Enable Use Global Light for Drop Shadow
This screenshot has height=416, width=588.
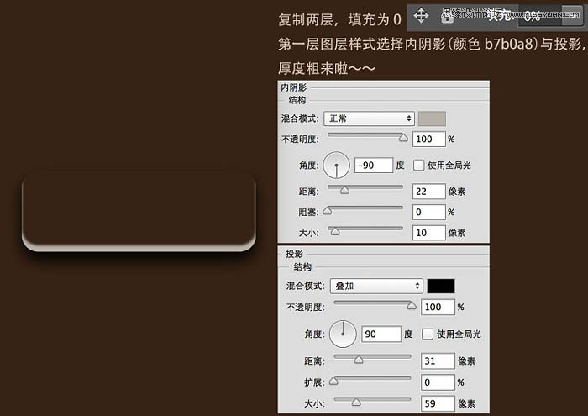click(x=428, y=334)
